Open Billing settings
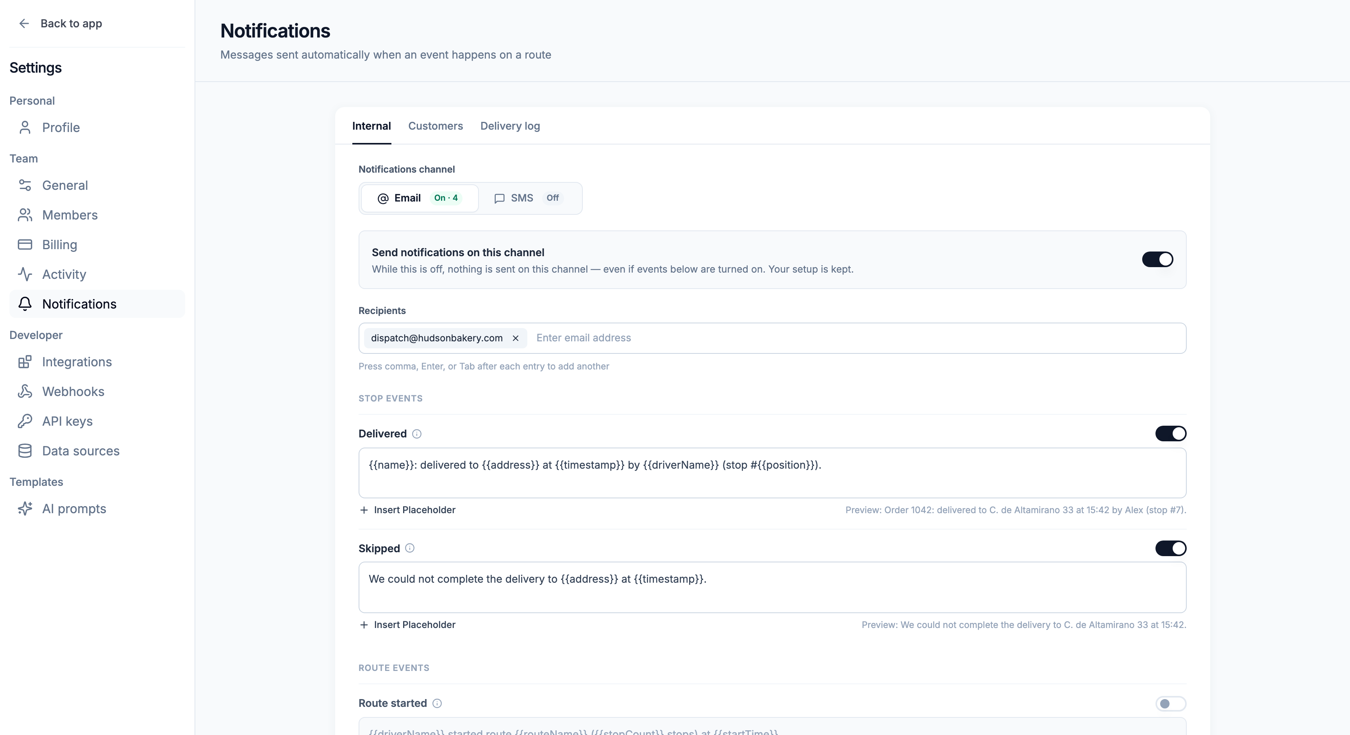Viewport: 1350px width, 735px height. tap(97, 244)
